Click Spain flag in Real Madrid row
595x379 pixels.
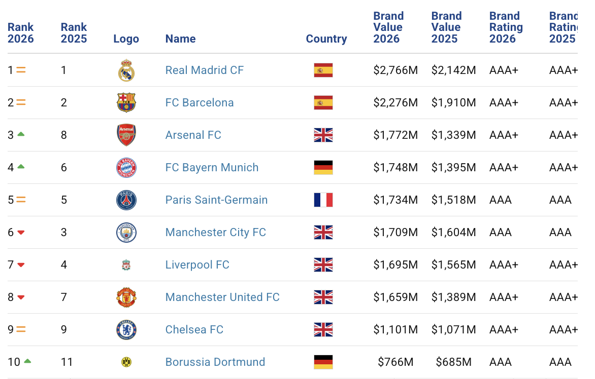pyautogui.click(x=323, y=70)
